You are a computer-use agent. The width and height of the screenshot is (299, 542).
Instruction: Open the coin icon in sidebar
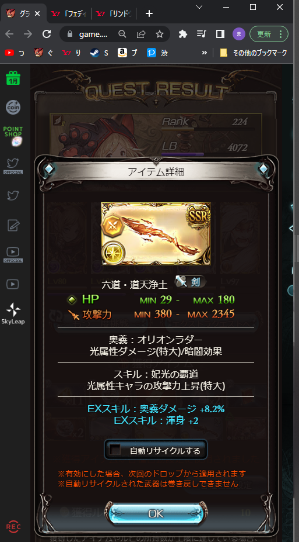(13, 107)
